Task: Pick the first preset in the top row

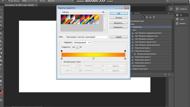Action: 63,17
